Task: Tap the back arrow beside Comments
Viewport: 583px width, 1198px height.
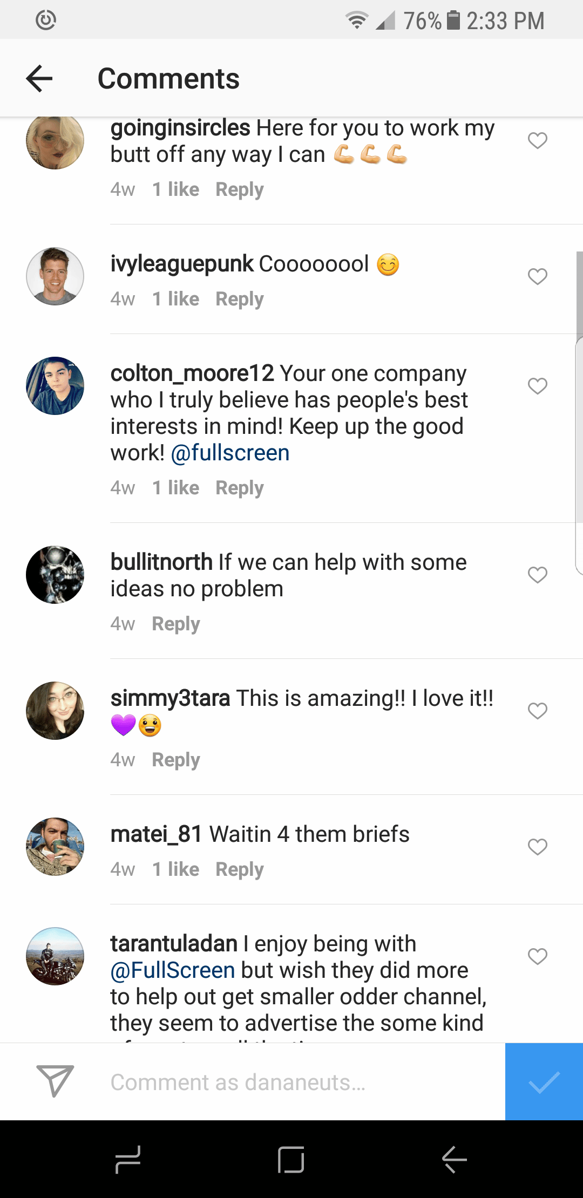Action: [x=39, y=79]
